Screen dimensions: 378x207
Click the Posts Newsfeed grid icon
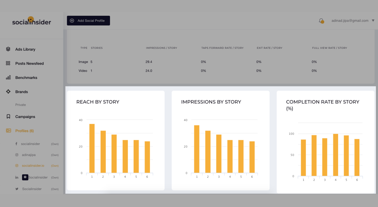(x=8, y=63)
